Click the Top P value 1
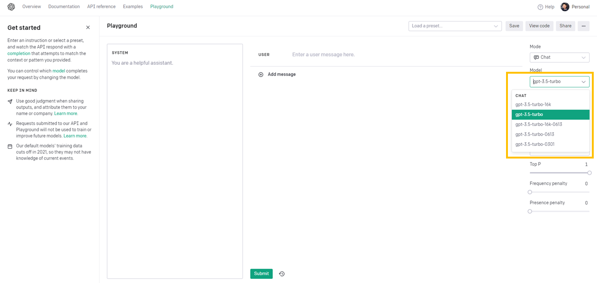 [586, 165]
